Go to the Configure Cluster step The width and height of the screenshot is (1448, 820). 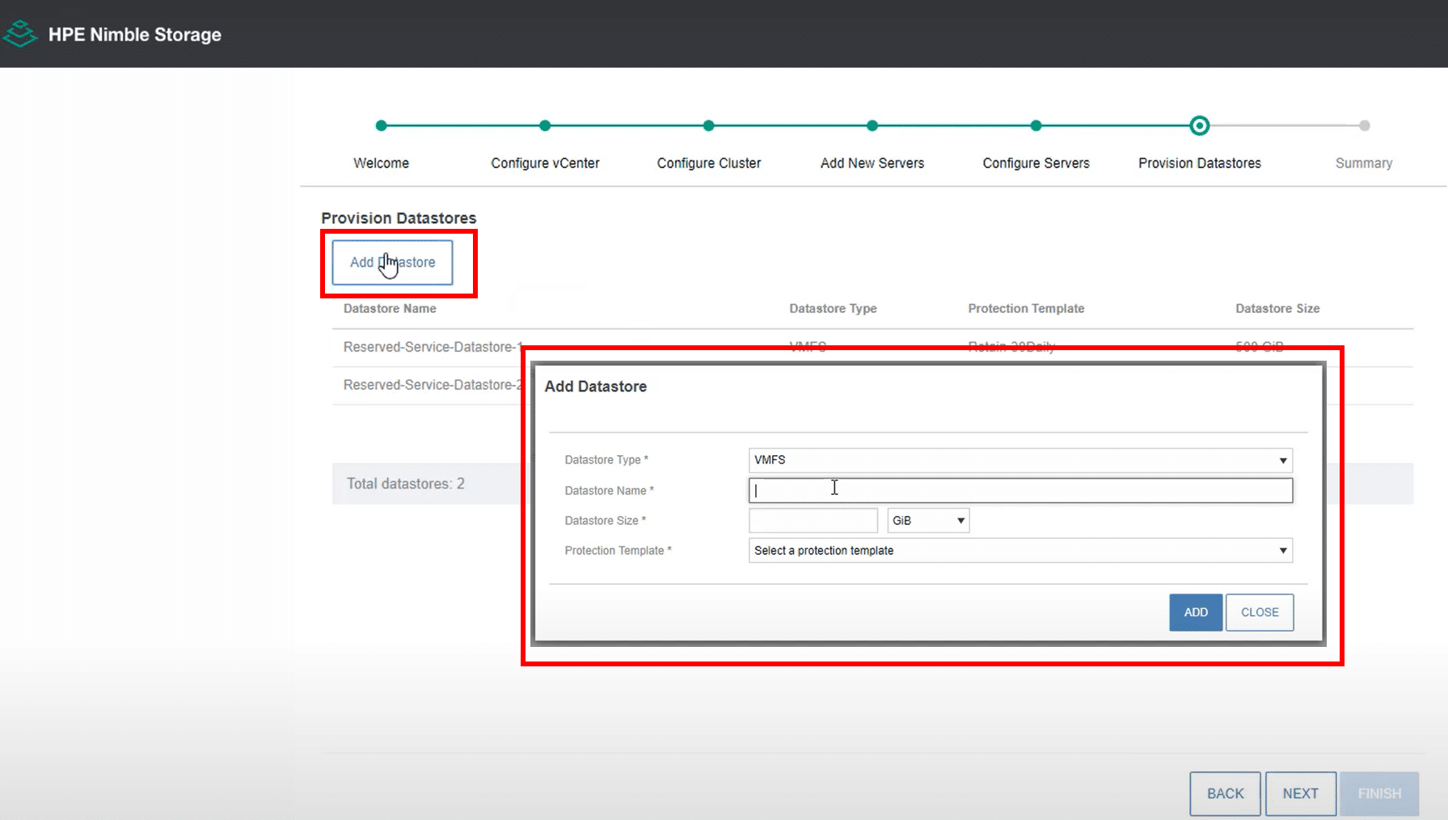click(709, 163)
